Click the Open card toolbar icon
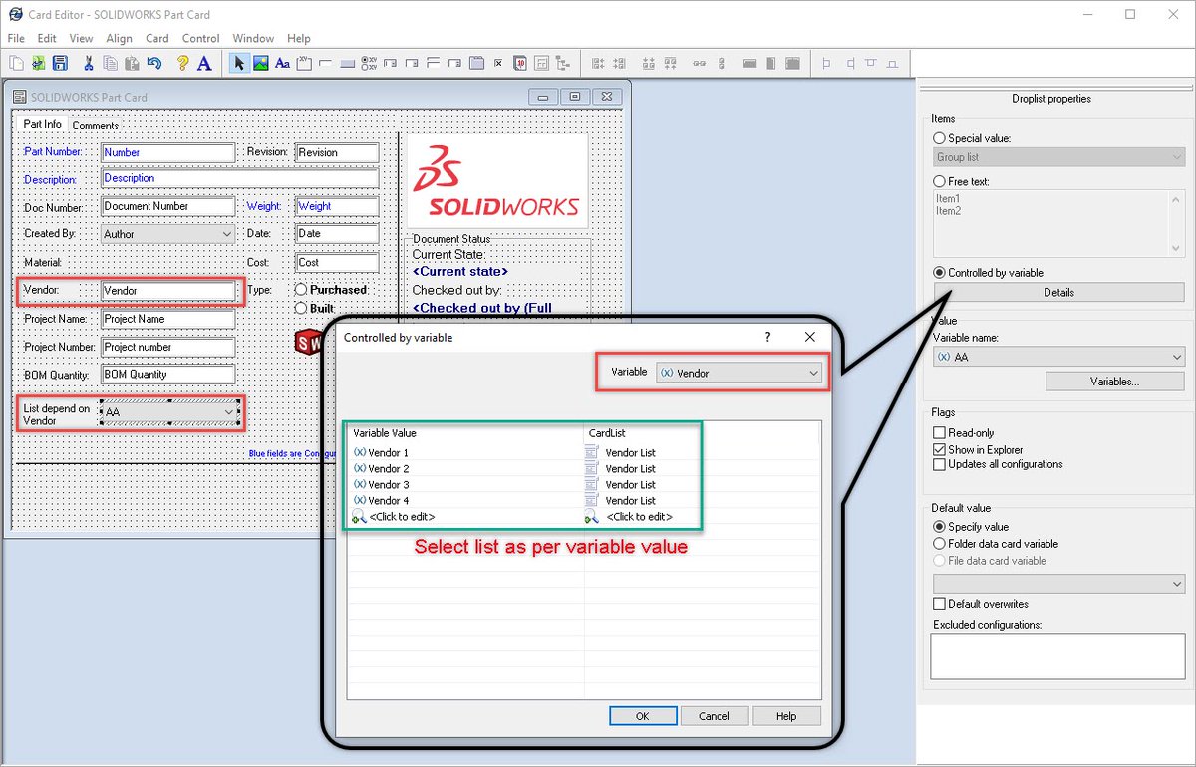The width and height of the screenshot is (1196, 767). 38,63
